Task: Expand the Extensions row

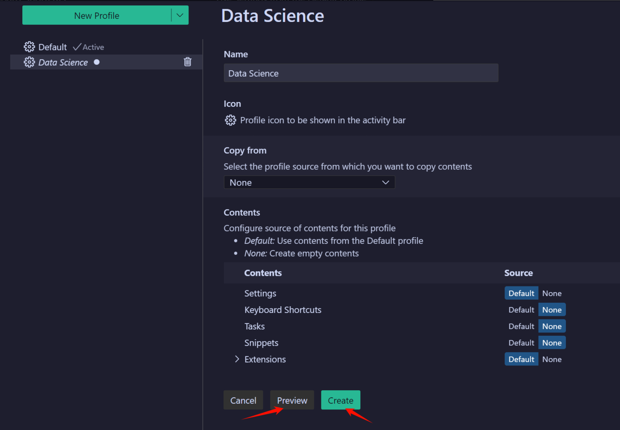Action: 237,359
